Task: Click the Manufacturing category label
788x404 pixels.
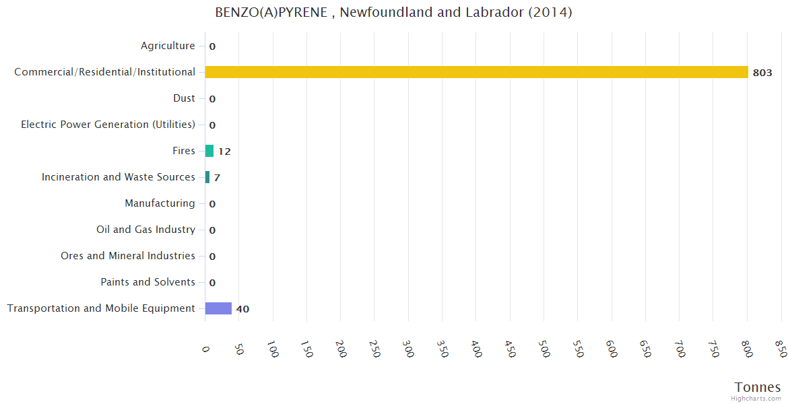Action: point(160,203)
